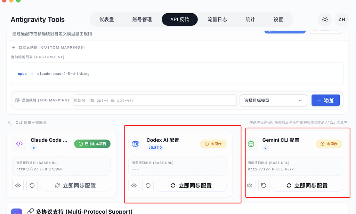This screenshot has width=356, height=214.
Task: Click the 已指向本项目 status badge
Action: 92,144
